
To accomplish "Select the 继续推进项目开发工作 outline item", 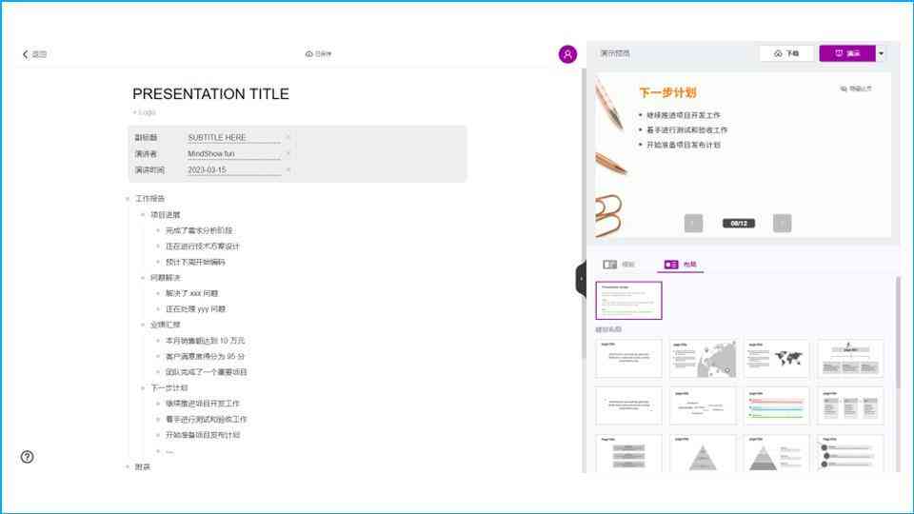I will 202,404.
